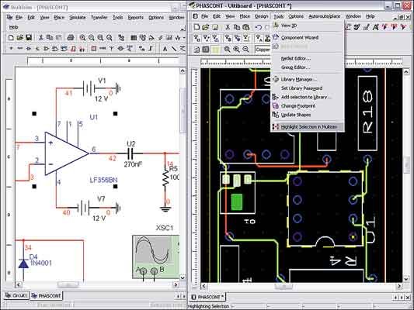
Task: Click Ultiboard vertical scrollbar down arrow
Action: coord(406,279)
